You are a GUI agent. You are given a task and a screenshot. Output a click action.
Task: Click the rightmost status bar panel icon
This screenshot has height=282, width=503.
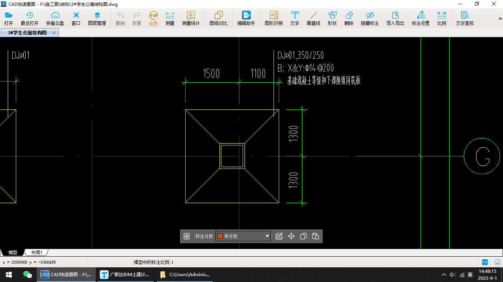click(x=497, y=262)
